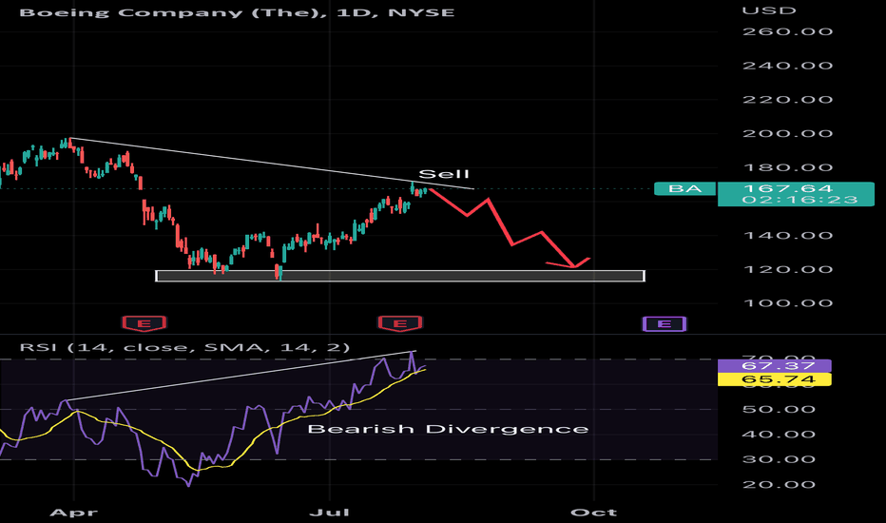
Task: Click the Jul label on time axis
Action: [x=330, y=513]
